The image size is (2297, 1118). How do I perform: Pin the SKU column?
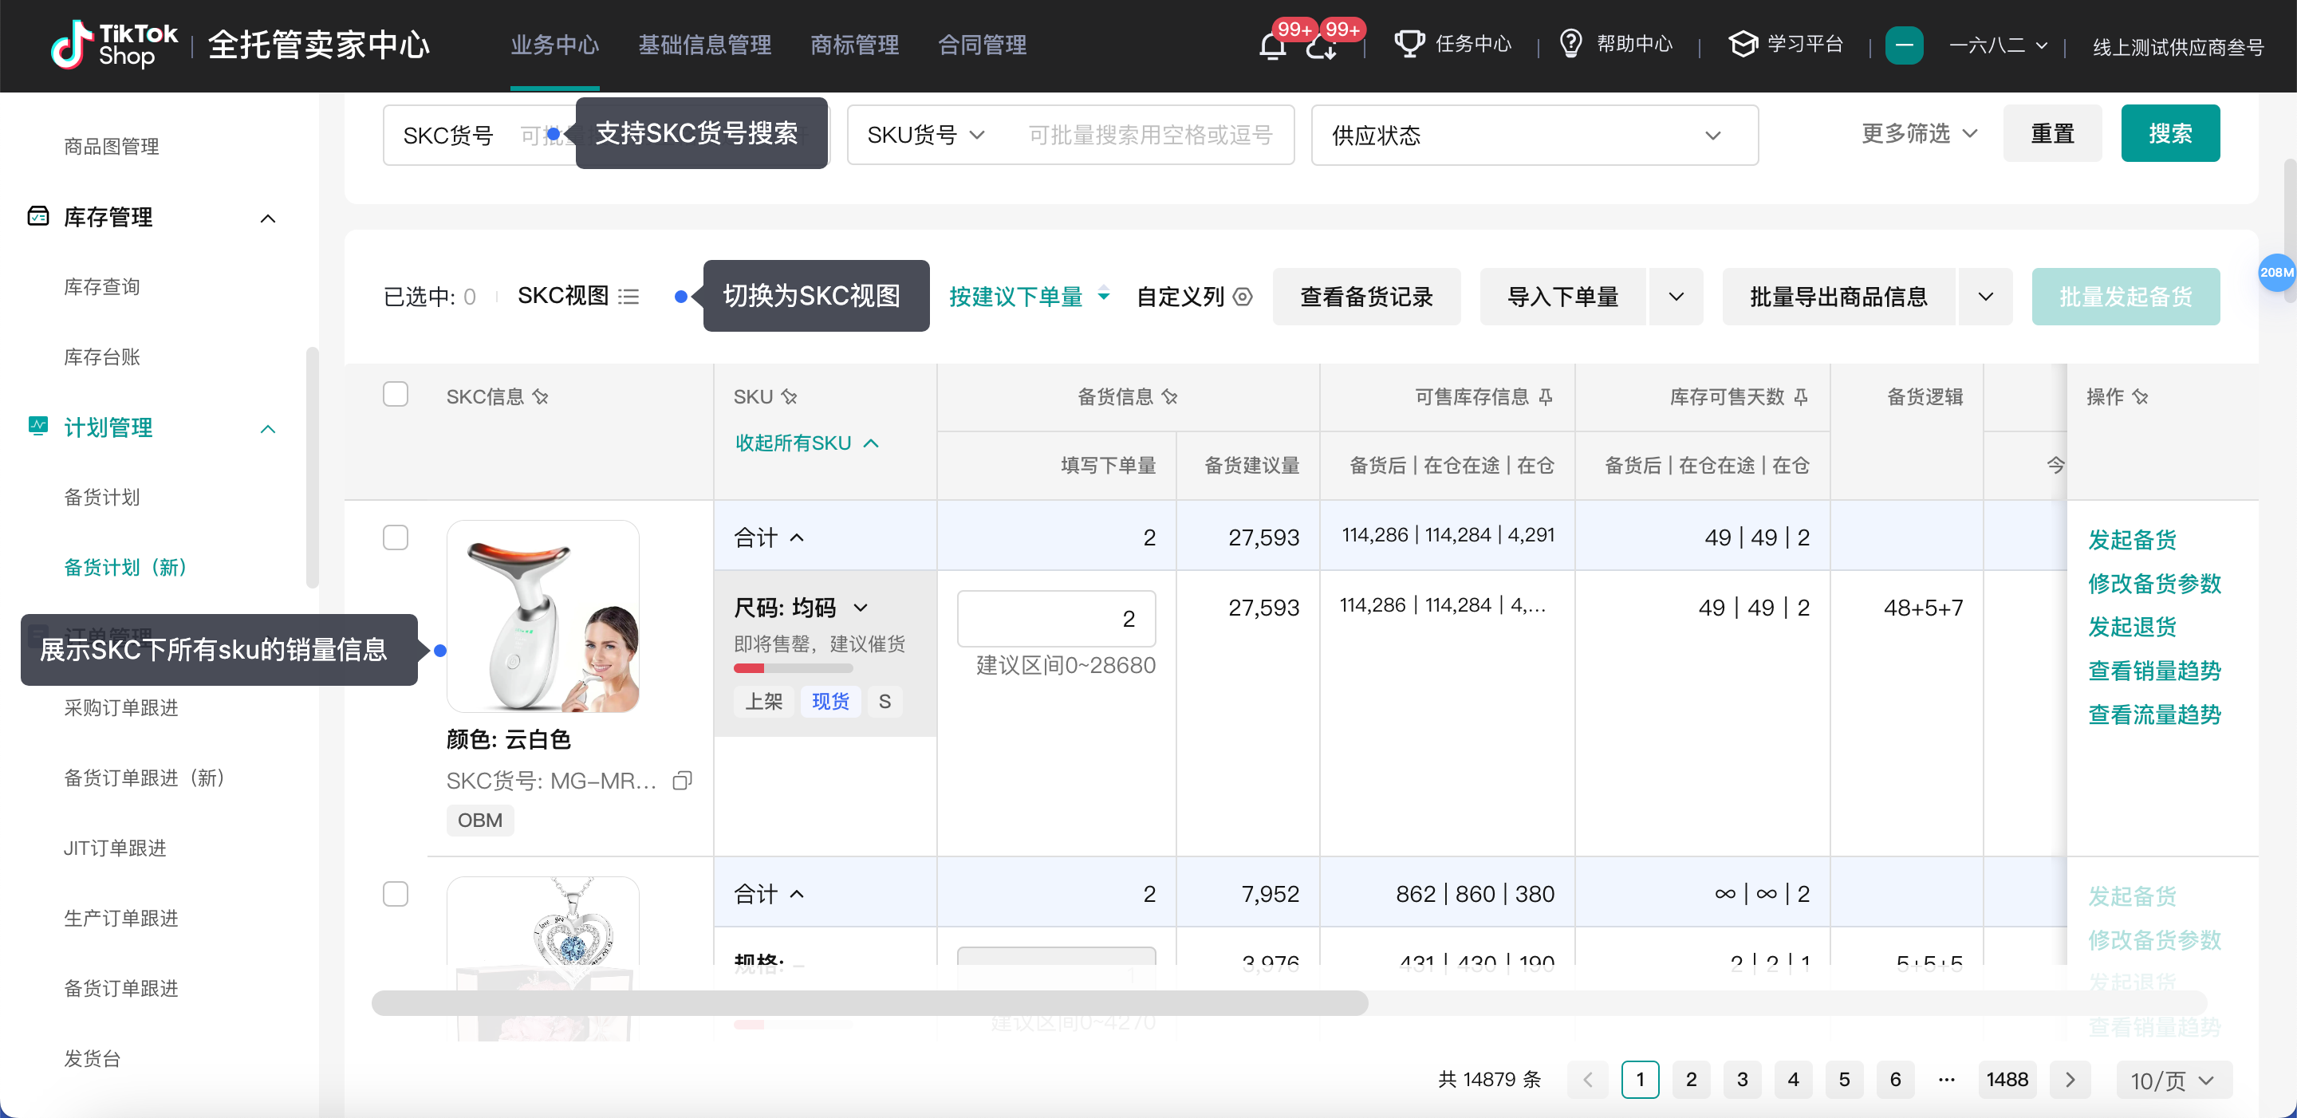pos(789,397)
